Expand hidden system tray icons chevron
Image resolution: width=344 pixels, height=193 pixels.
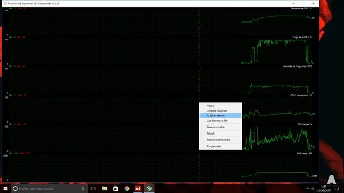click(x=307, y=189)
